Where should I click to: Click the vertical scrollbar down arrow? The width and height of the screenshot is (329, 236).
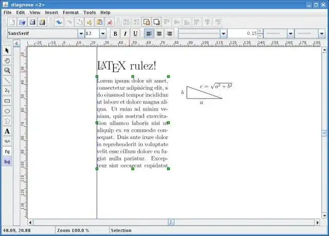(x=324, y=215)
